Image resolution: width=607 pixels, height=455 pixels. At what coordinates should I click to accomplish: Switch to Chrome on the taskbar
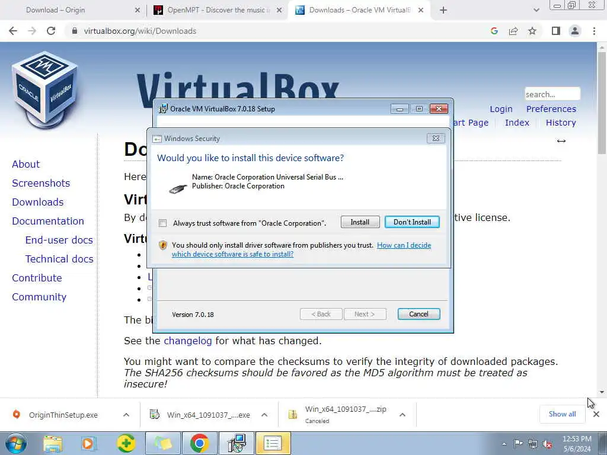[199, 443]
